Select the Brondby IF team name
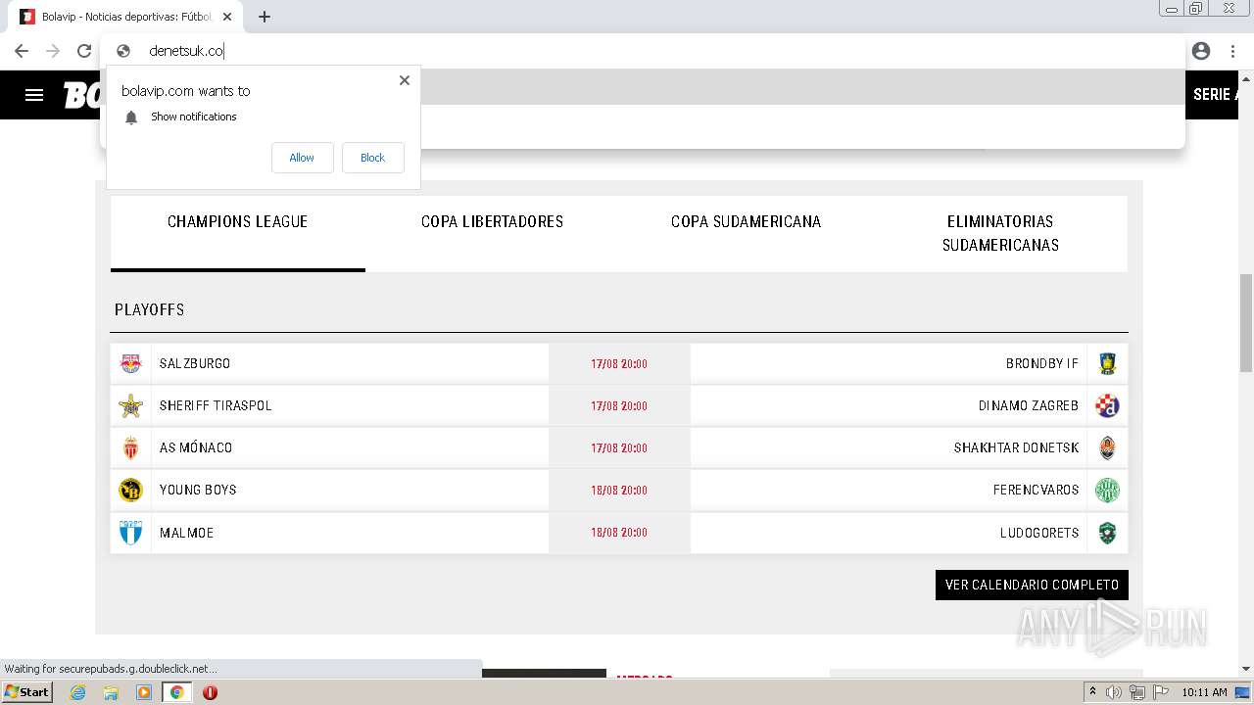Screen dimensions: 1254x705 pyautogui.click(x=1042, y=363)
